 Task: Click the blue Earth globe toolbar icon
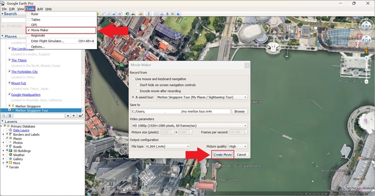(178, 14)
